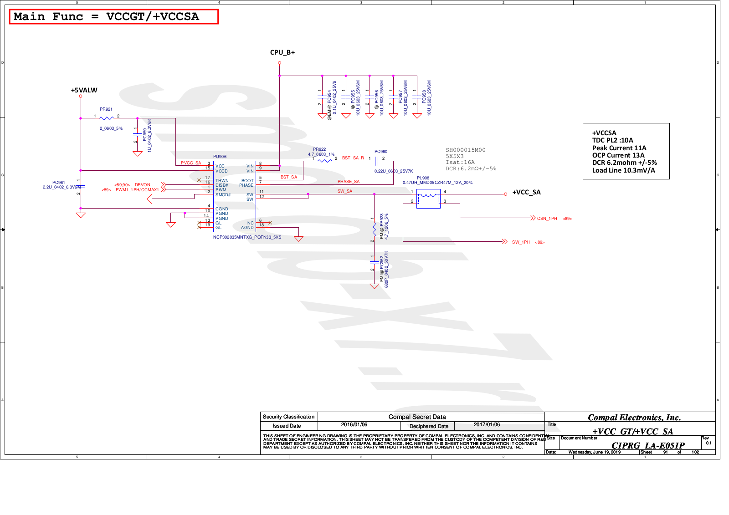Click the PU906 IC reference designator
Image resolution: width=729 pixels, height=515 pixels.
pyautogui.click(x=220, y=157)
